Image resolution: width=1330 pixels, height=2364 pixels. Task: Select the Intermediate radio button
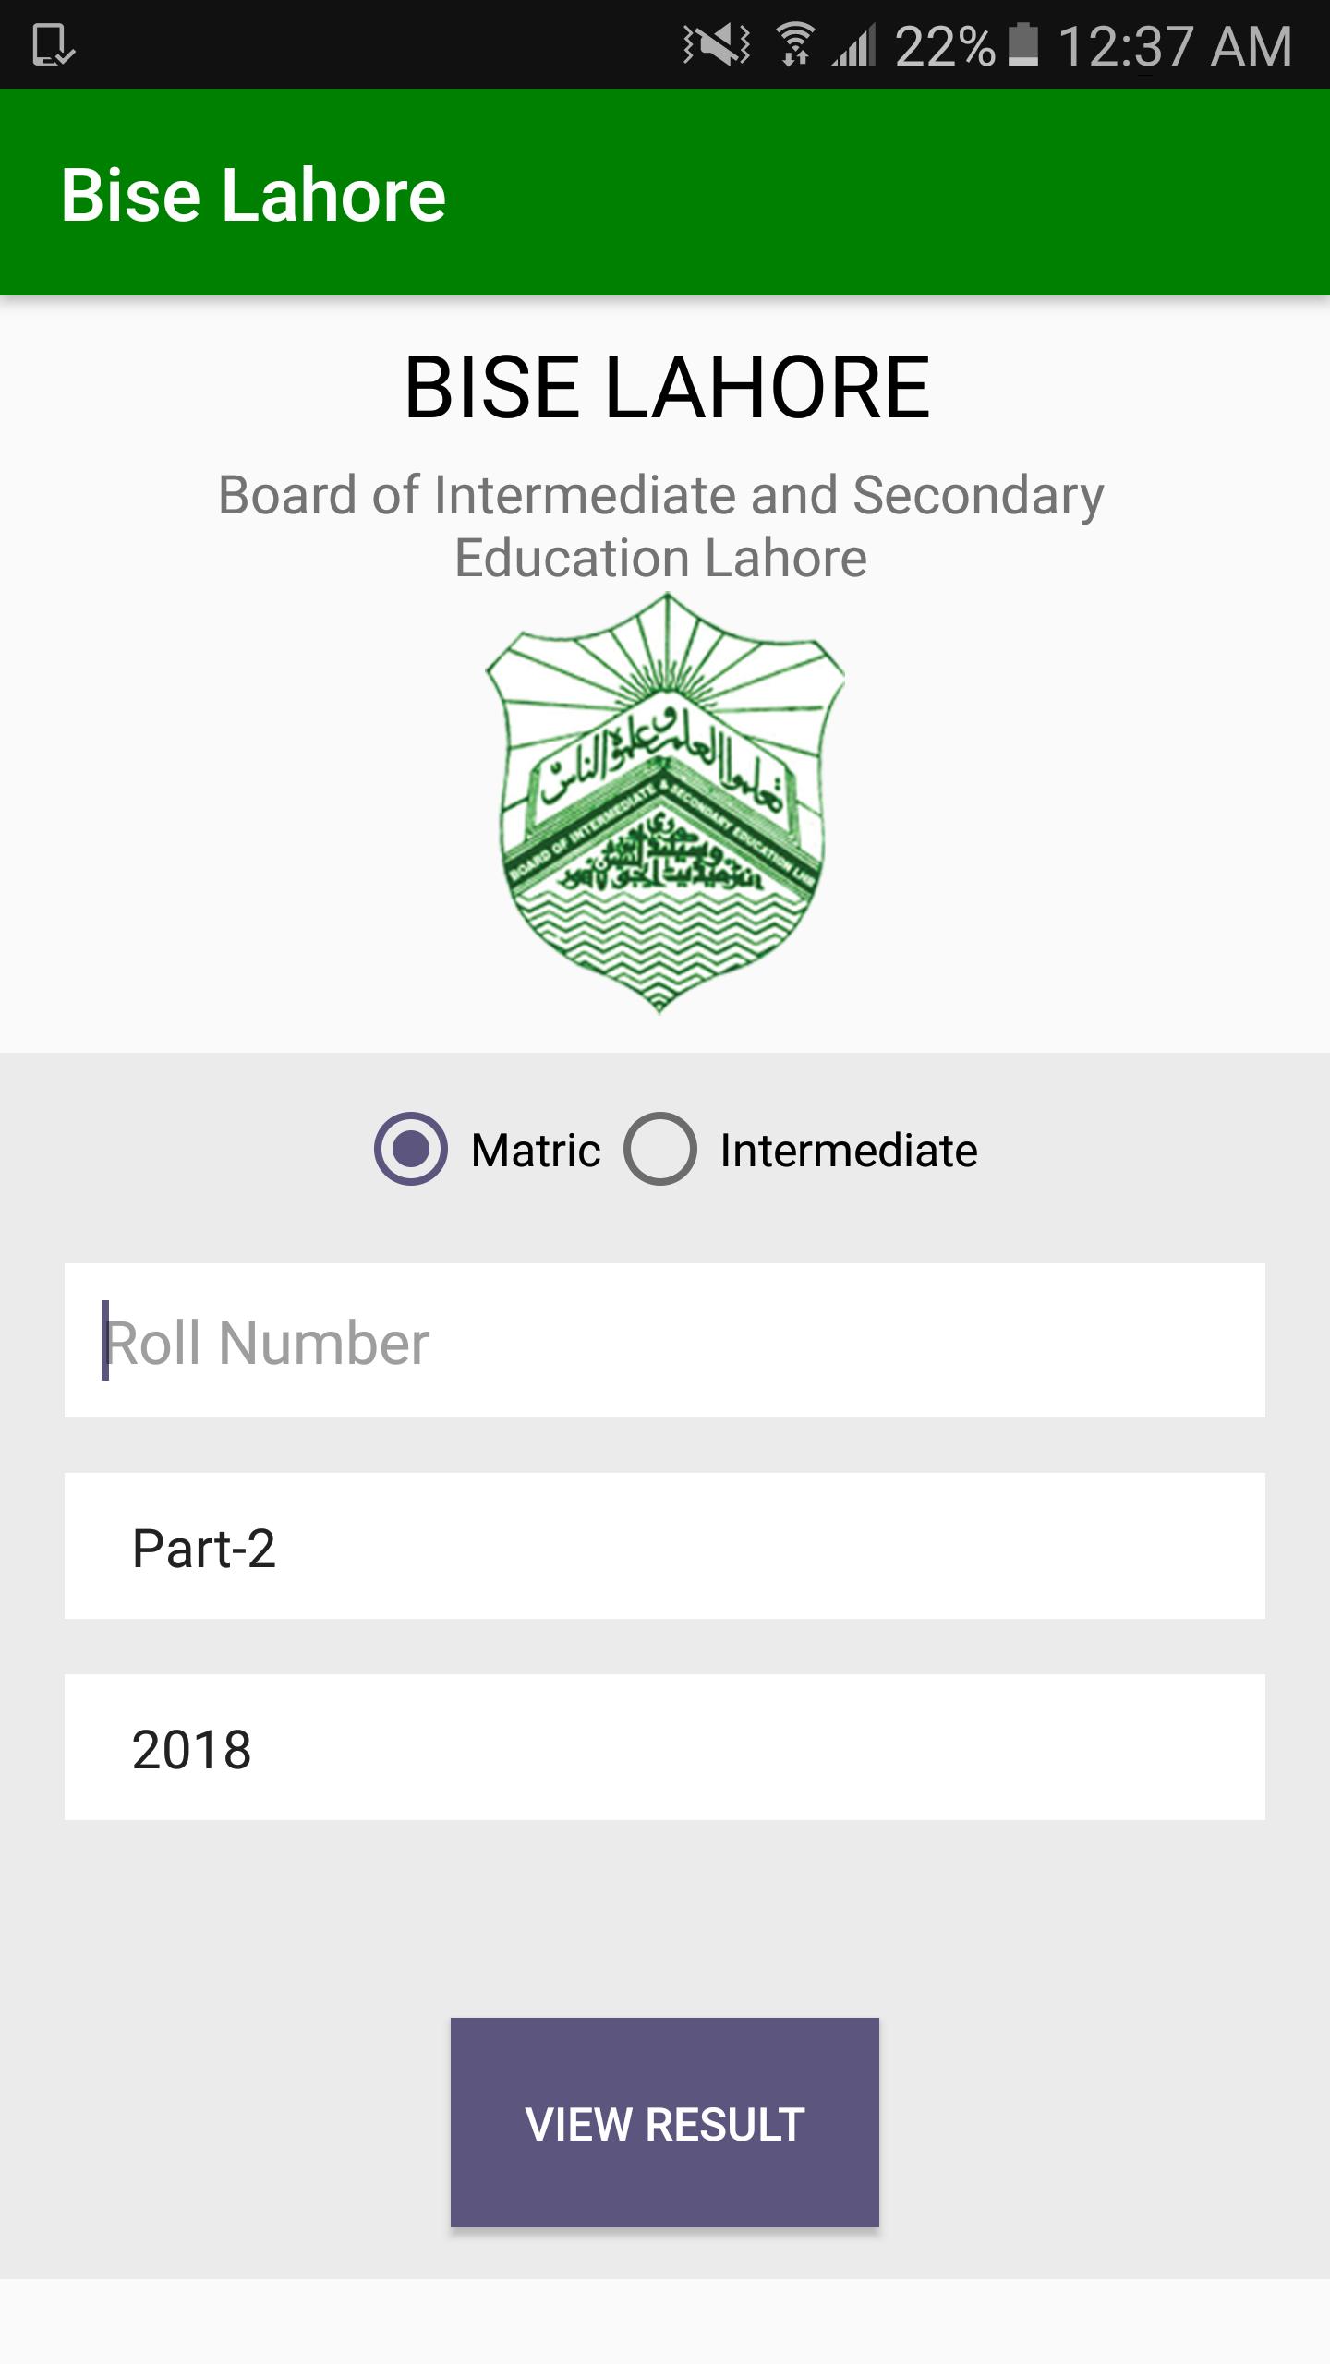click(659, 1149)
